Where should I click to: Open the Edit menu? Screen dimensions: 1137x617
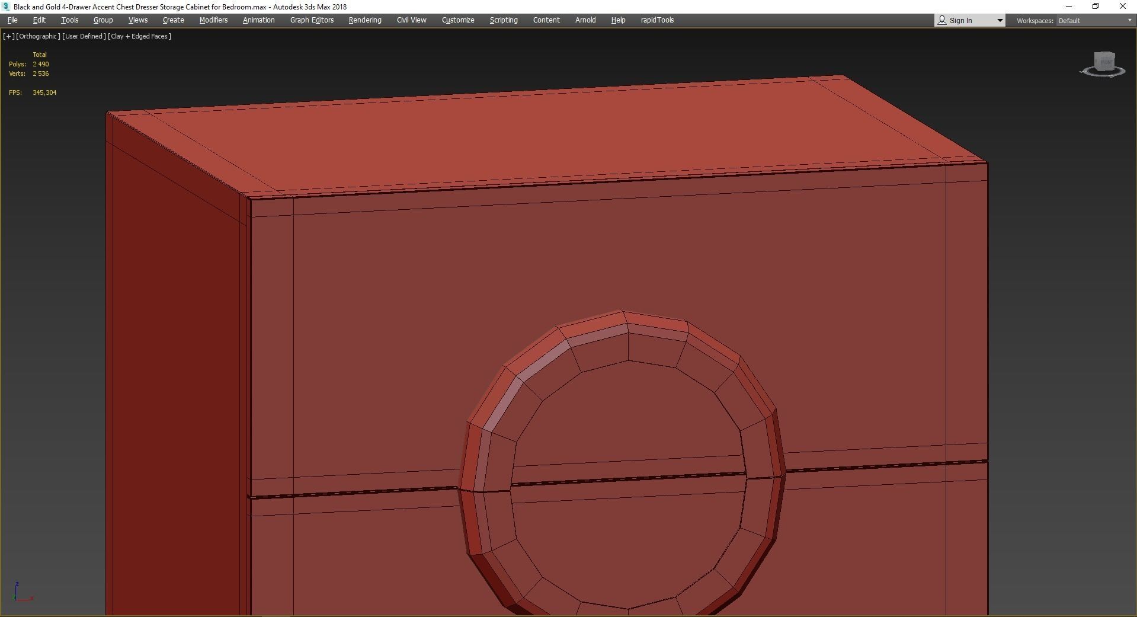(39, 20)
